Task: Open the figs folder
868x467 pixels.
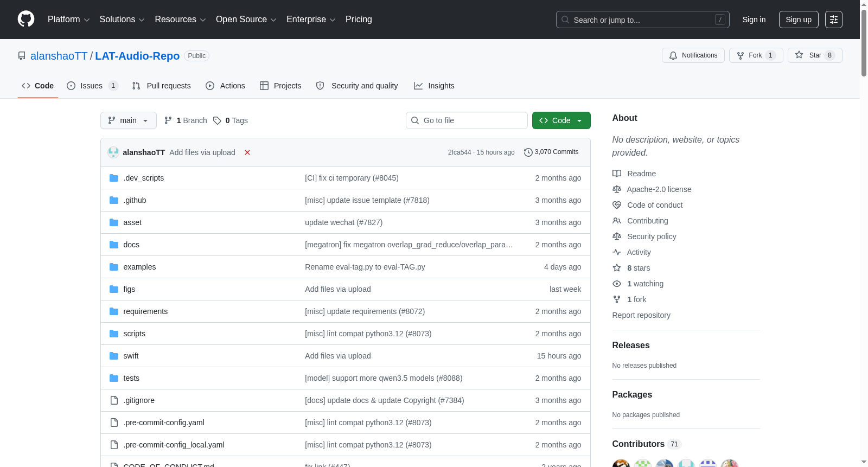Action: 129,289
